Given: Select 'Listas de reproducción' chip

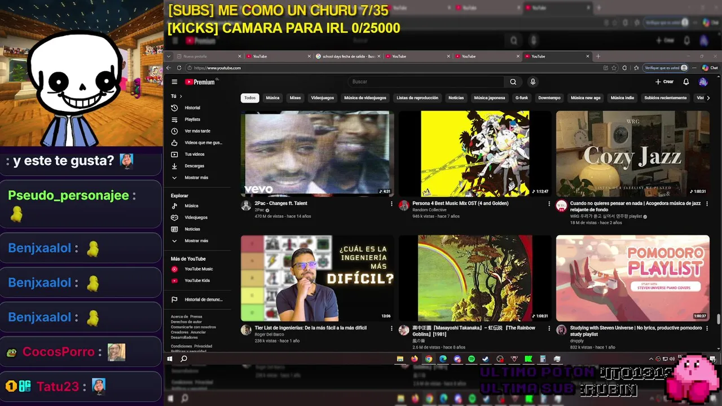Looking at the screenshot, I should point(417,98).
